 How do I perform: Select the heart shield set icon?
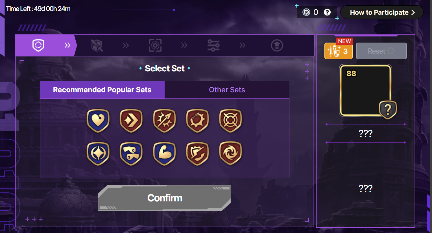(98, 120)
